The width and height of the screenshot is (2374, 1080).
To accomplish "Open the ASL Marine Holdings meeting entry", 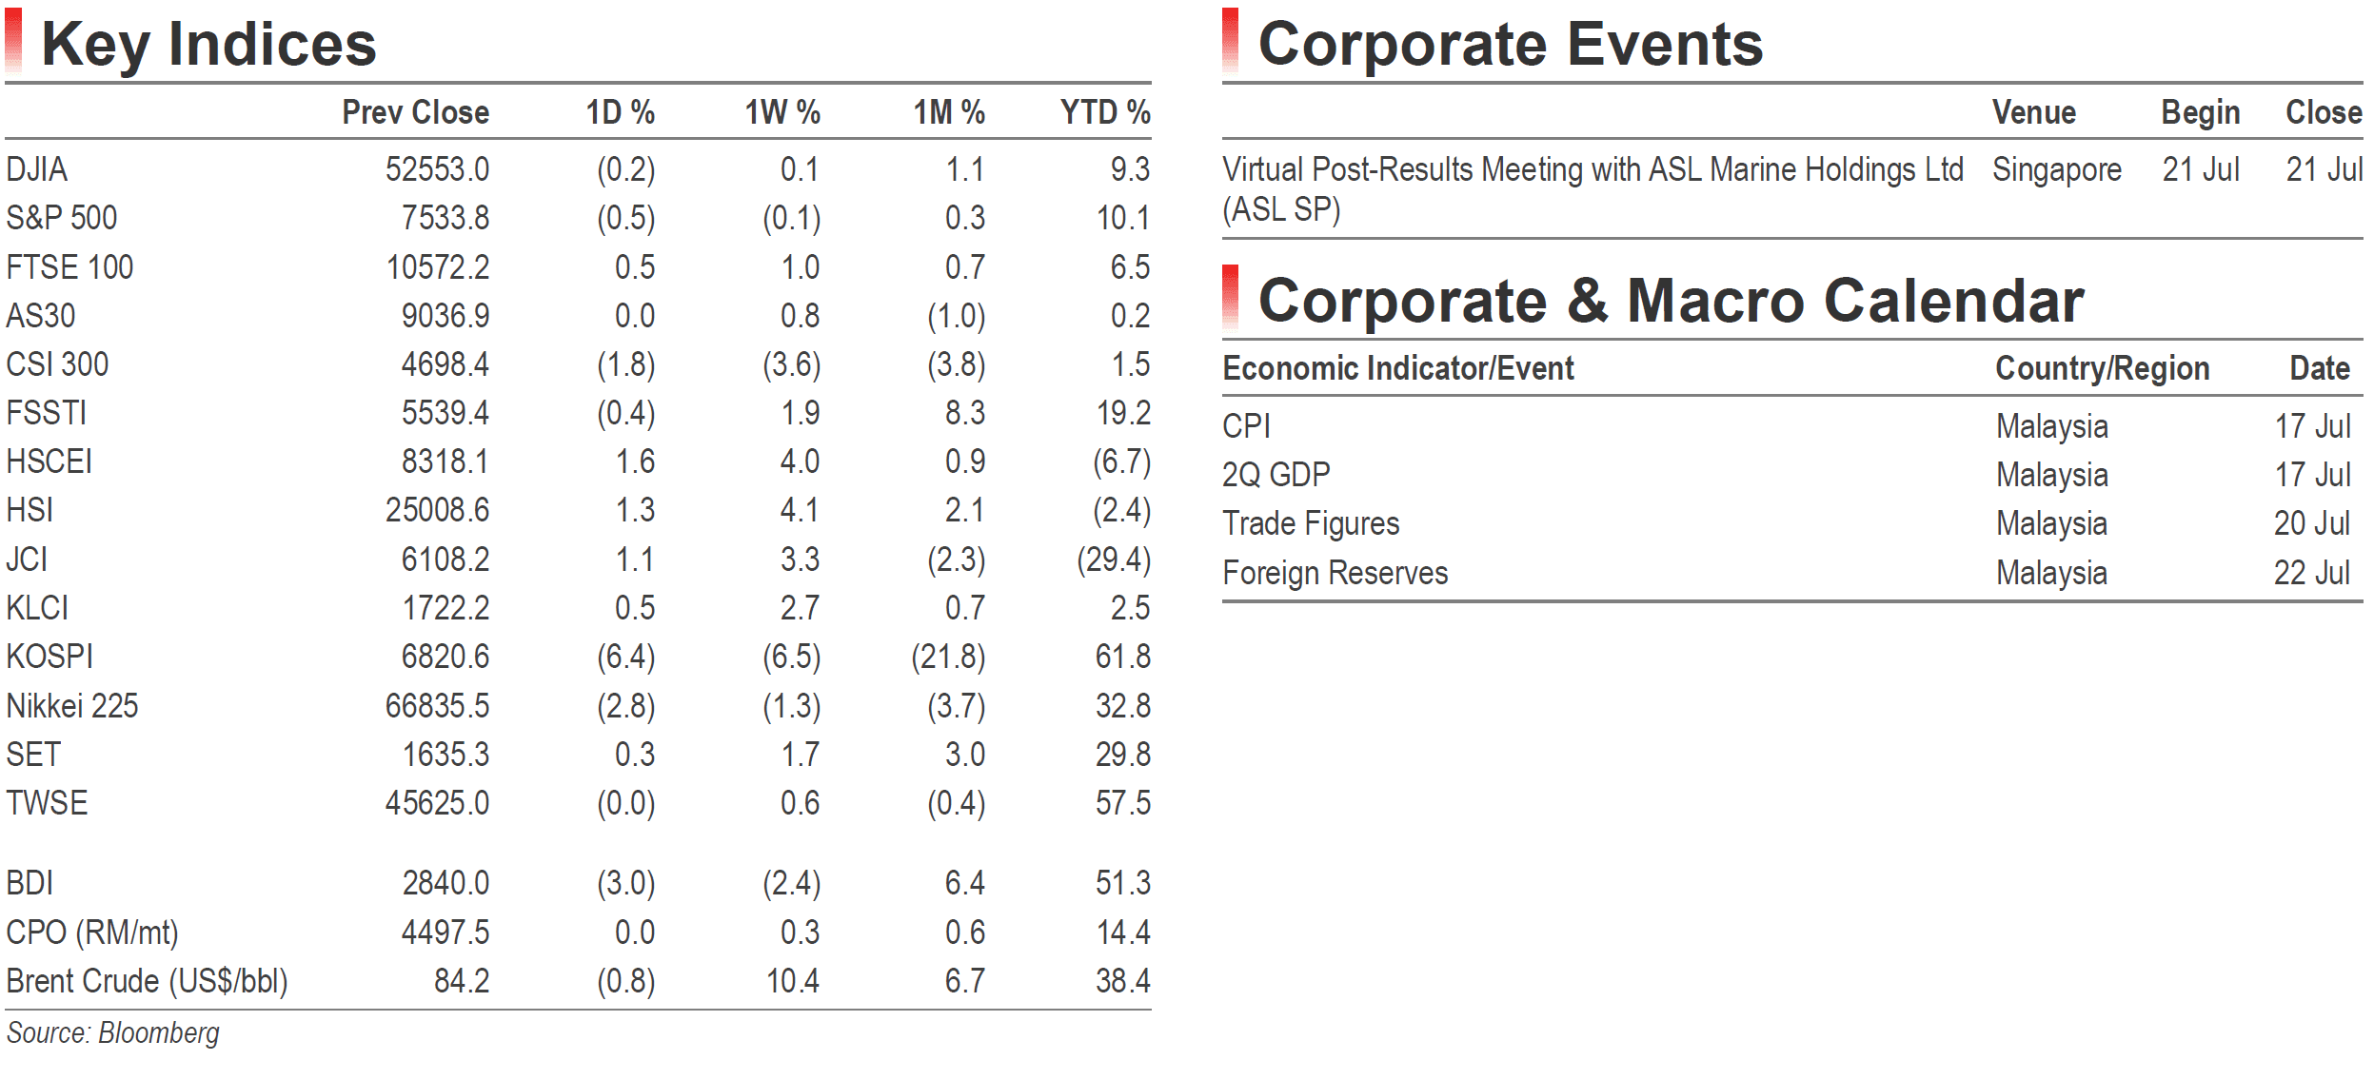I will 1593,189.
